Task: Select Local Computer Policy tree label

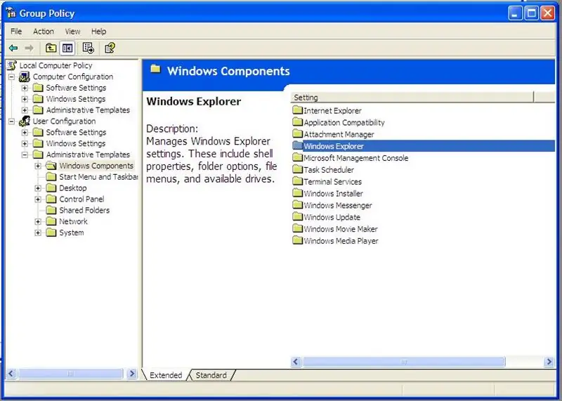Action: pos(55,65)
